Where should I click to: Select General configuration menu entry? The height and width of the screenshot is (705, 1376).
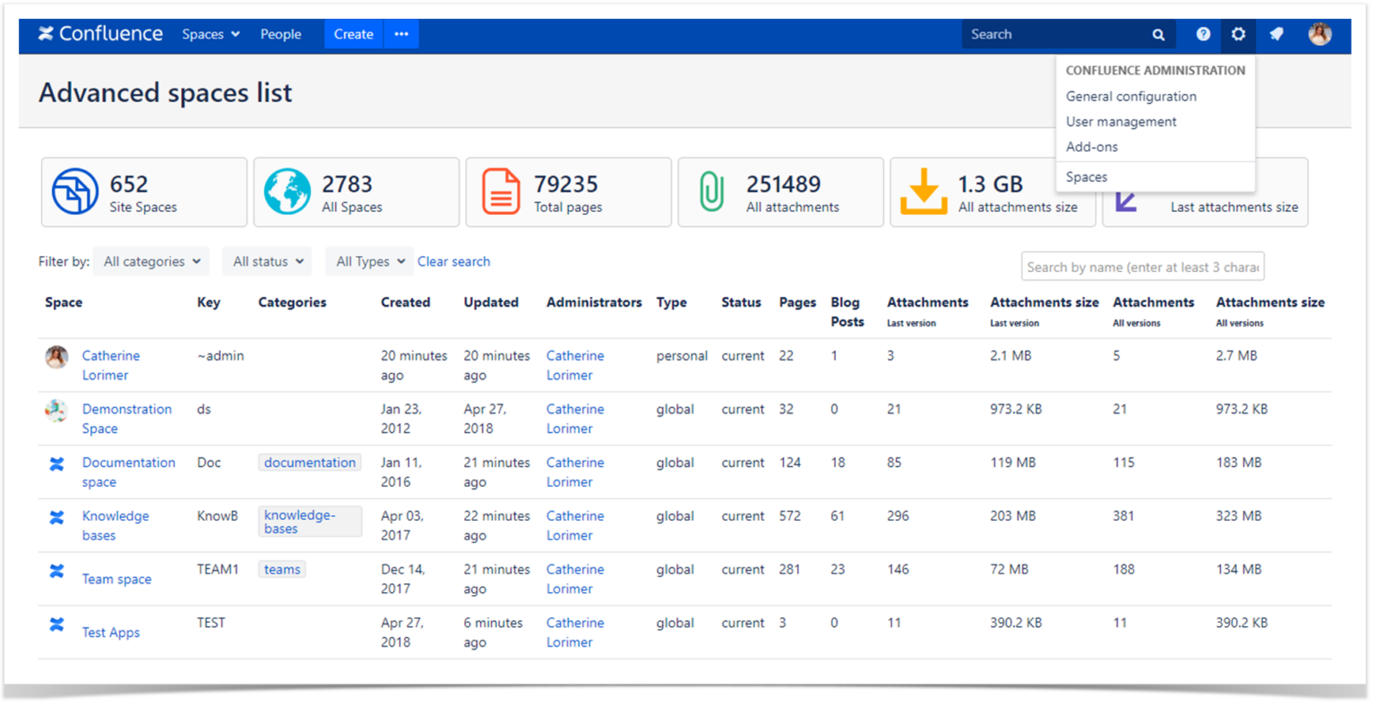tap(1131, 96)
